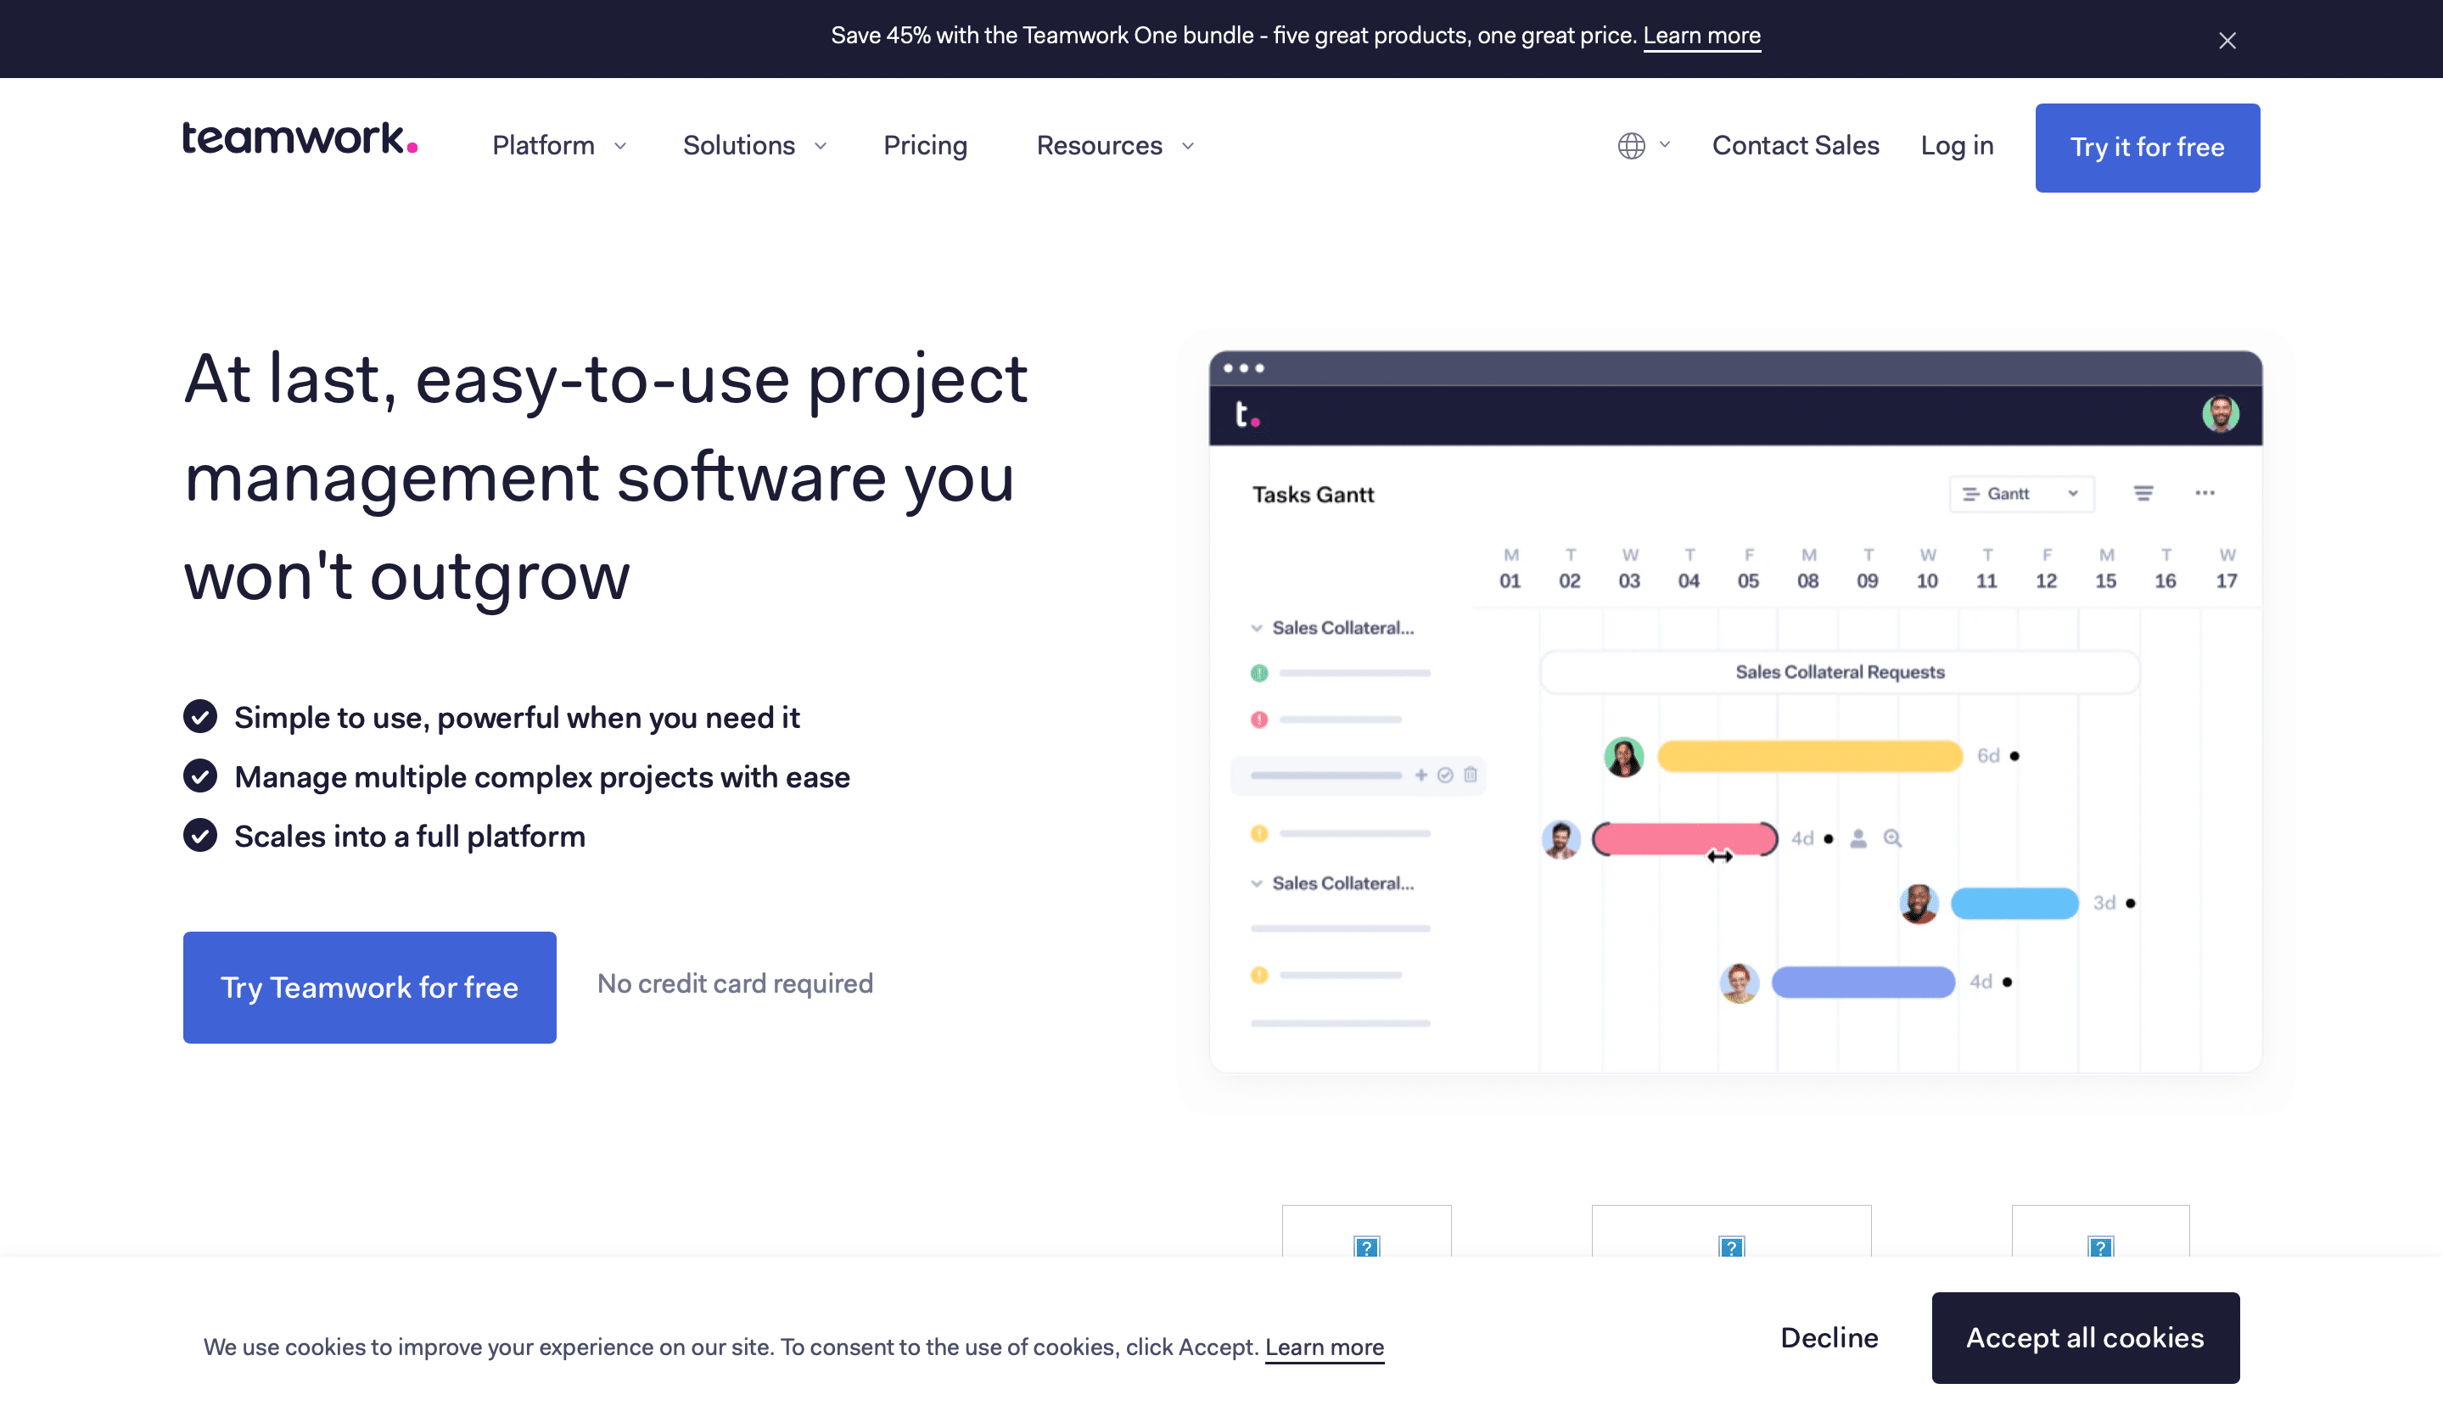
Task: Click the teamwork logo
Action: (x=300, y=138)
